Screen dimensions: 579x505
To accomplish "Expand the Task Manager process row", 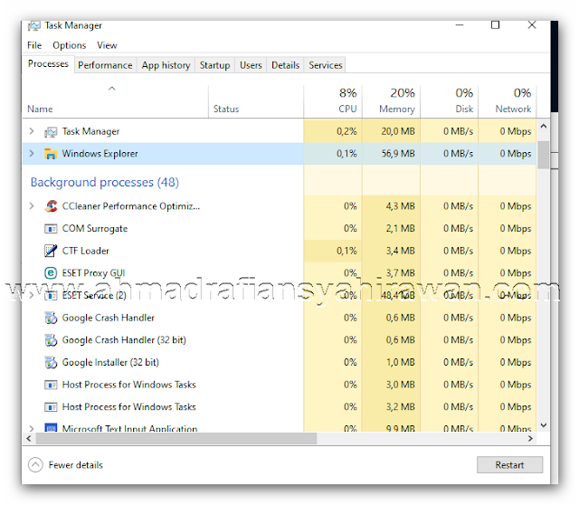I will pos(32,131).
